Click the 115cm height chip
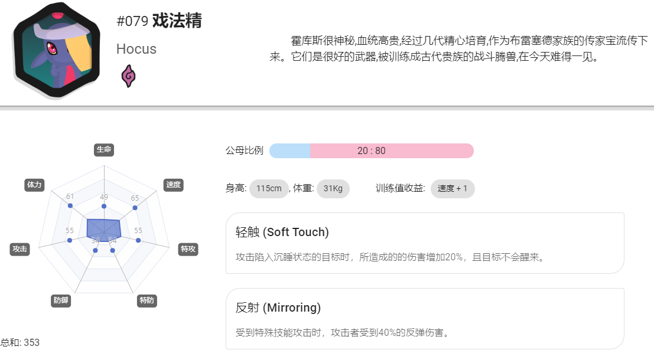654x350 pixels. point(269,189)
